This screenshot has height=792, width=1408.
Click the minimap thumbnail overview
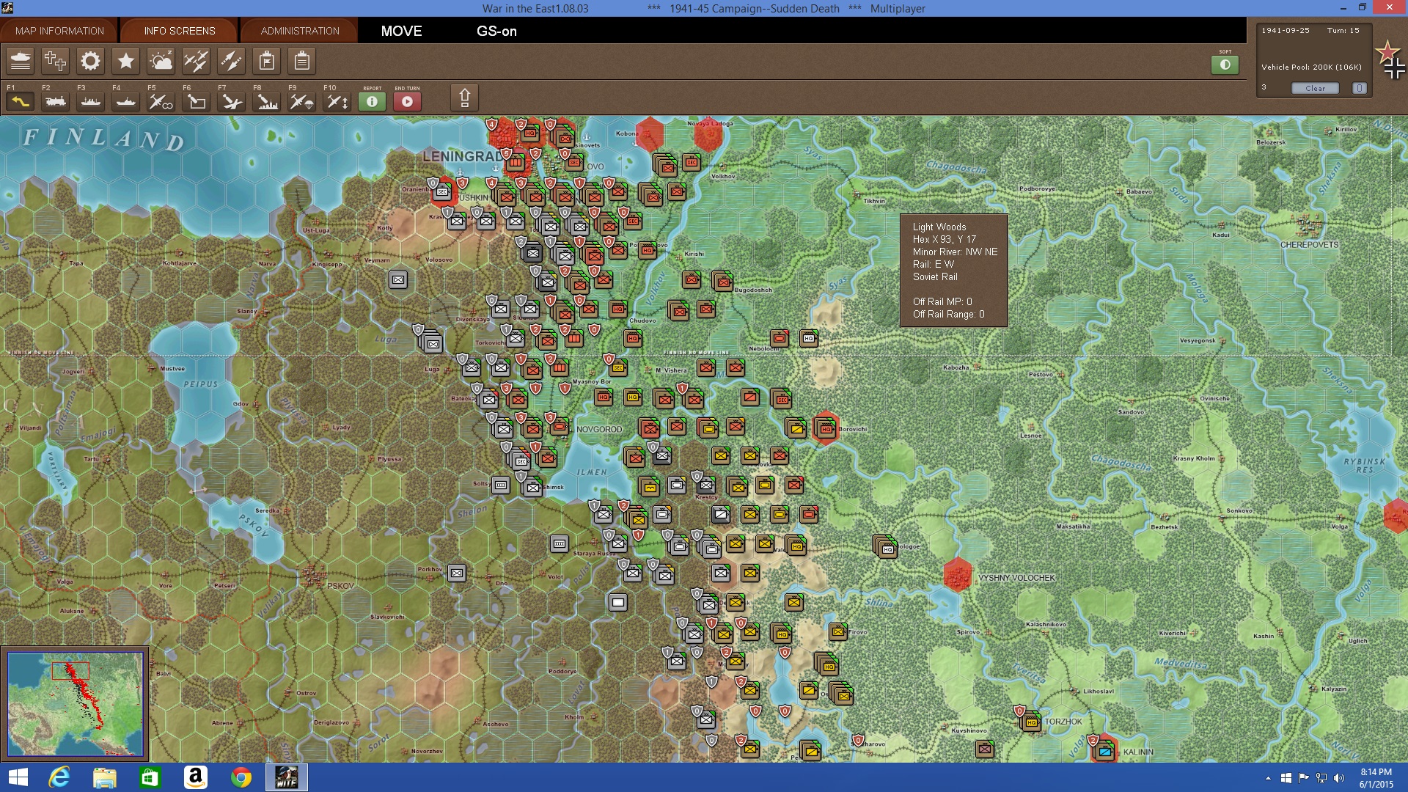(76, 704)
